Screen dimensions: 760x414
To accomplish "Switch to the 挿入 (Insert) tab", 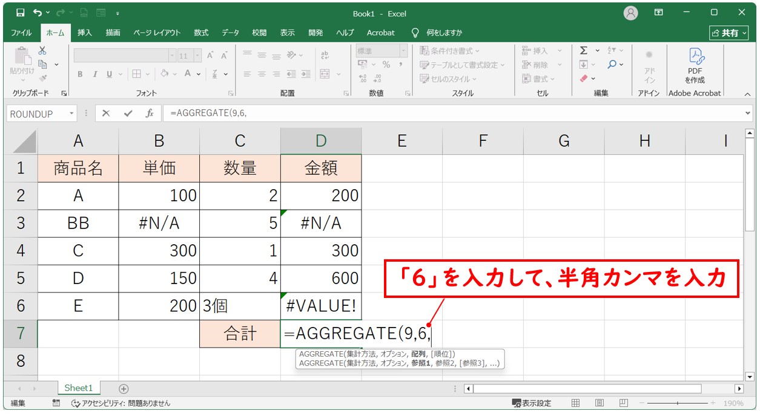I will [x=85, y=33].
